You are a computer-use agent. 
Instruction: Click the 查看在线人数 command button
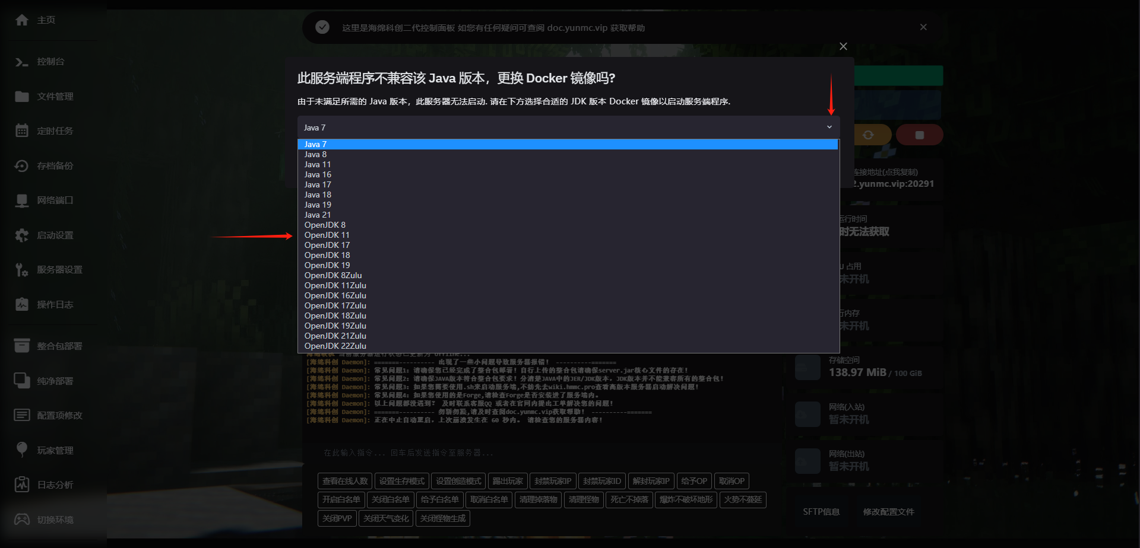345,481
